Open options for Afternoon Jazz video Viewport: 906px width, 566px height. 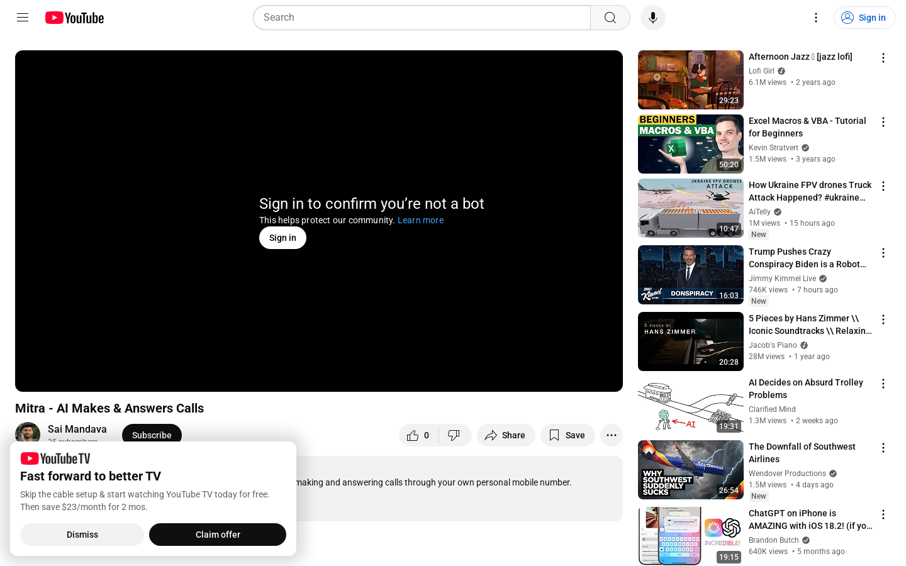tap(883, 58)
